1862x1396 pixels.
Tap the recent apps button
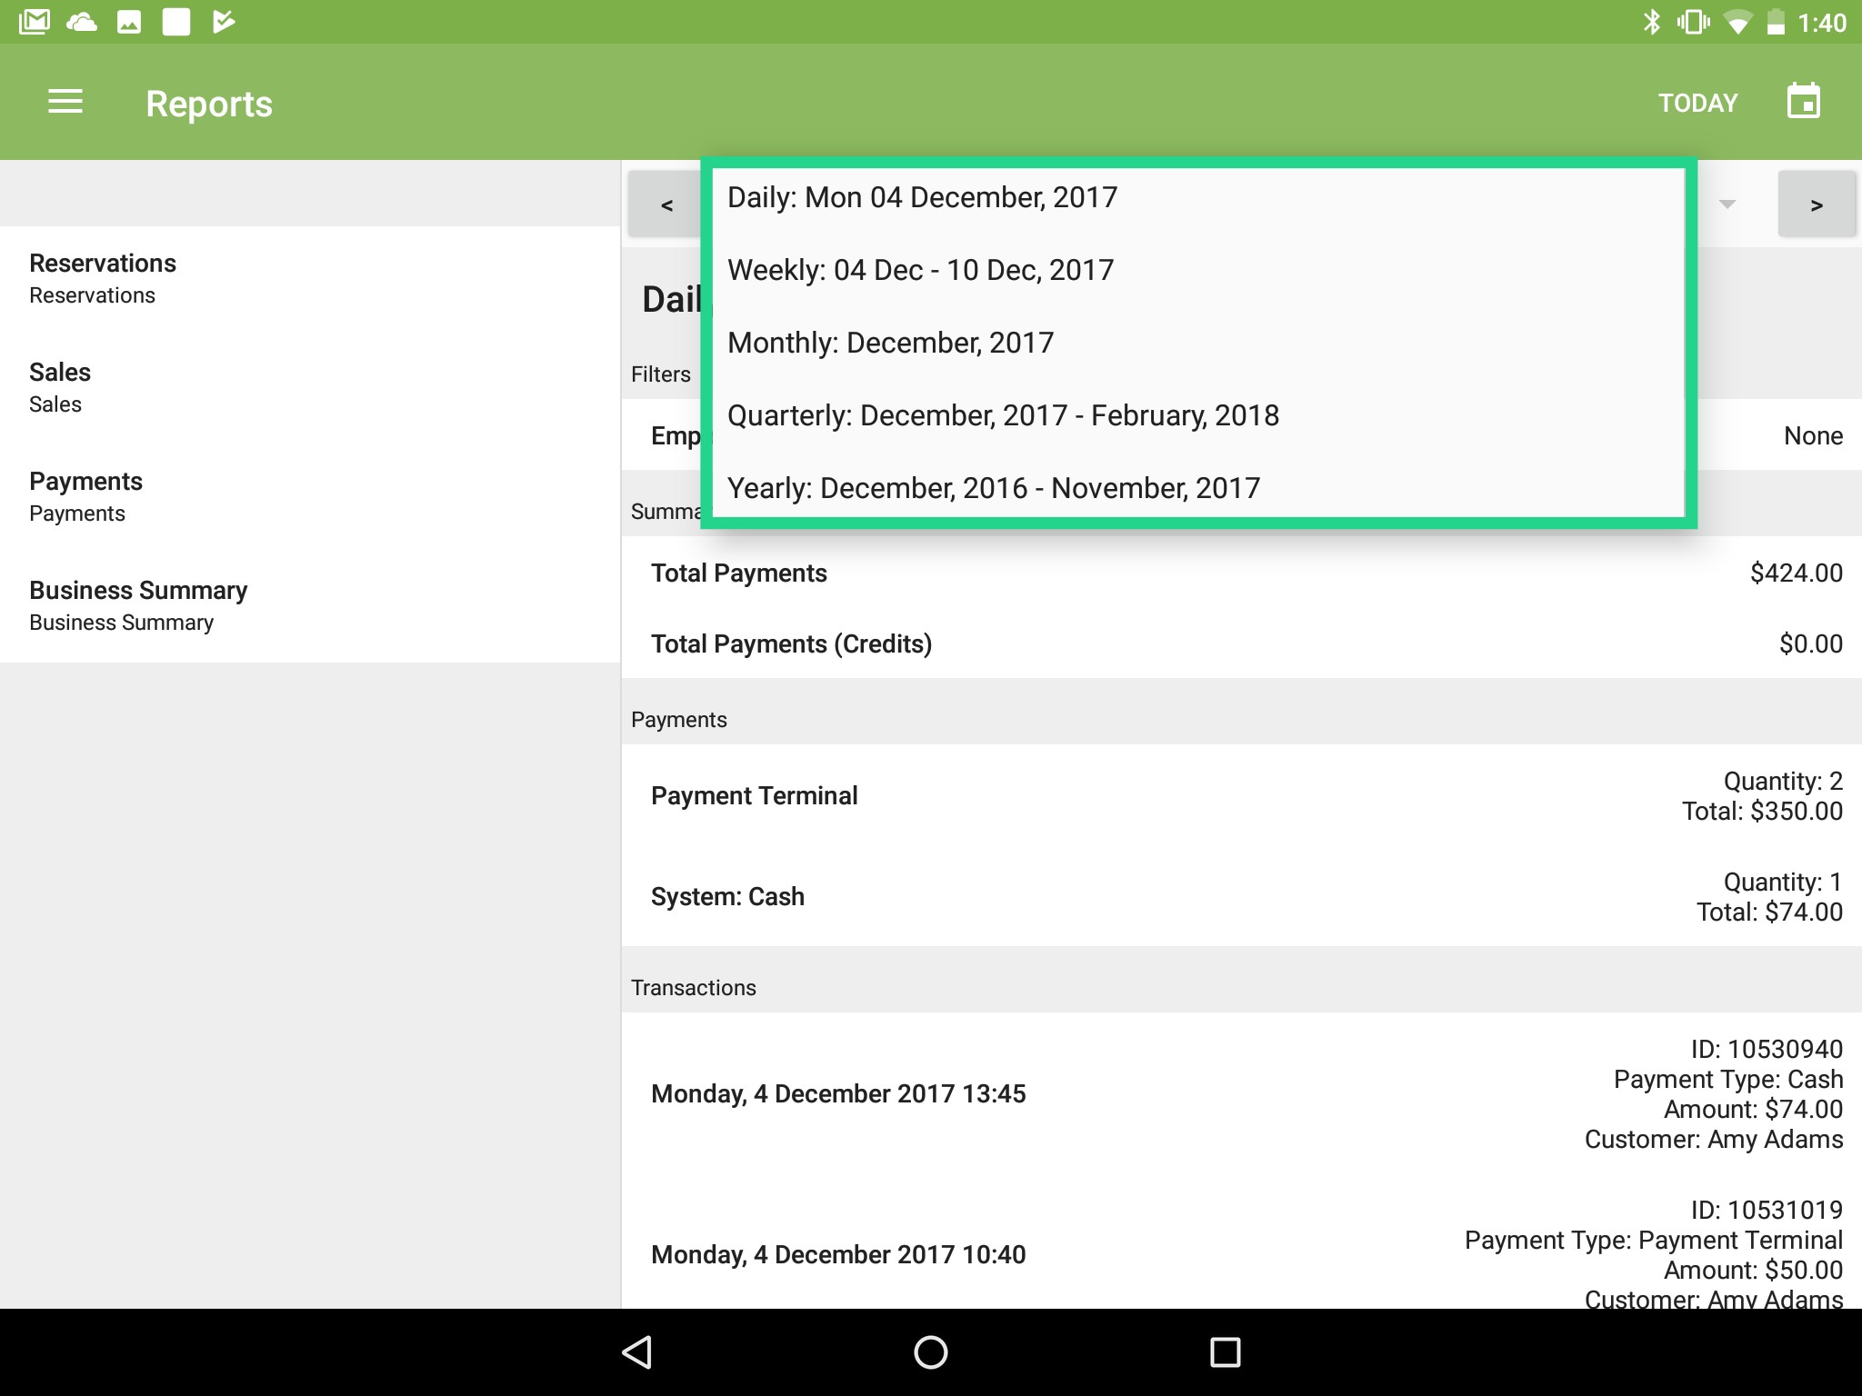point(1225,1351)
